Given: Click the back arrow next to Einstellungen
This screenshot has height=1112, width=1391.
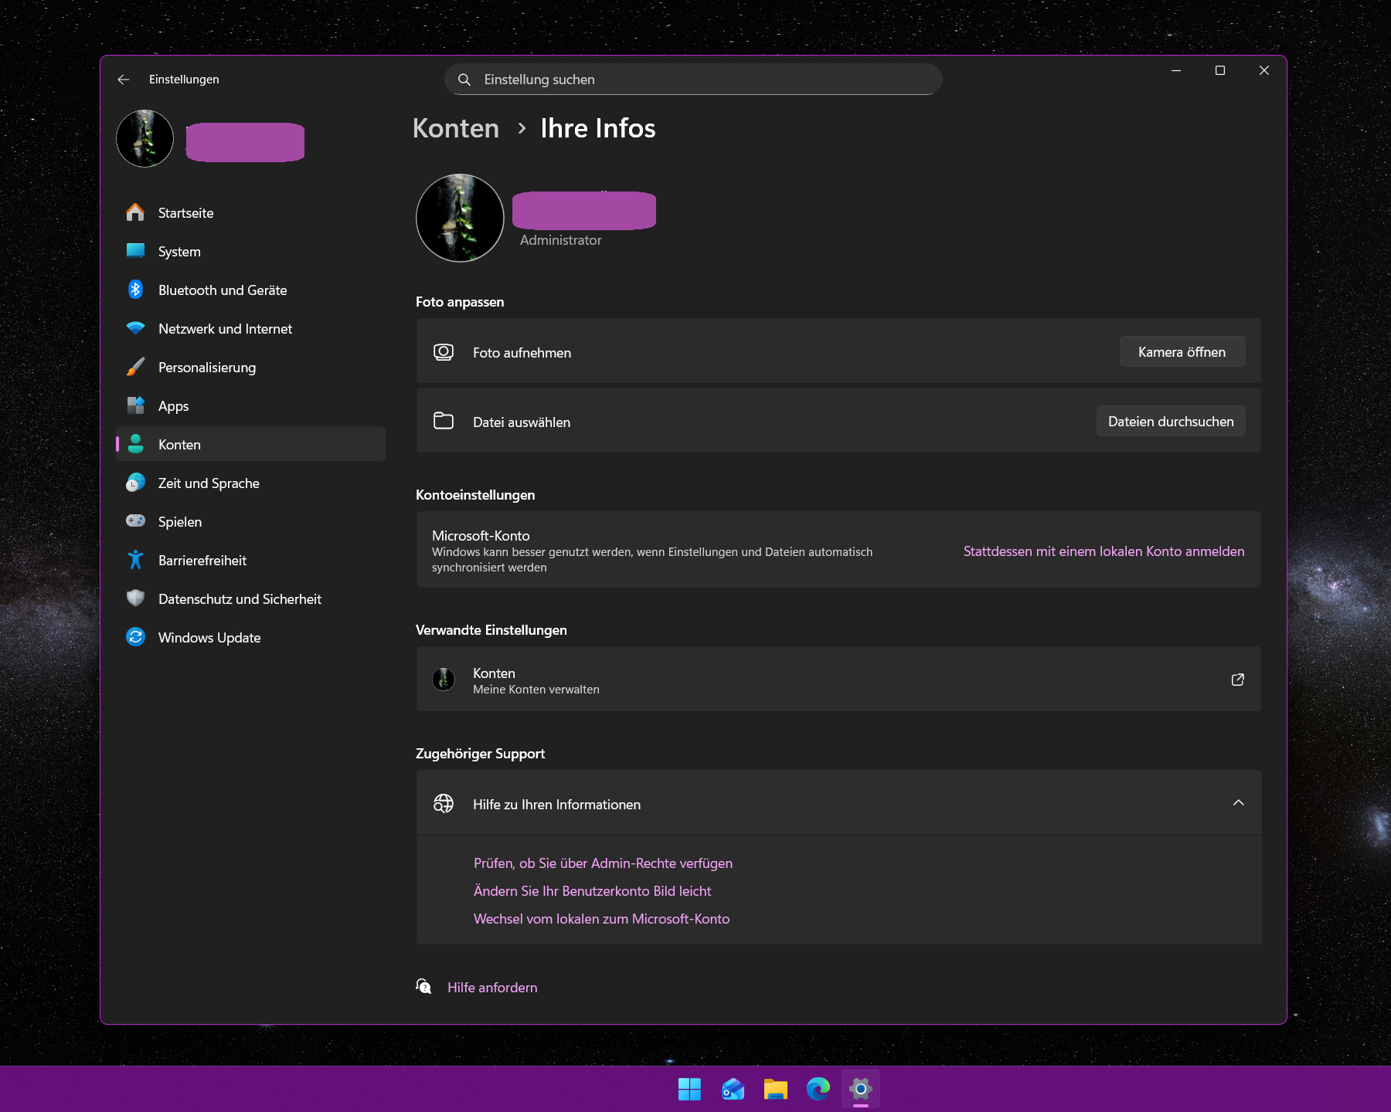Looking at the screenshot, I should tap(124, 79).
